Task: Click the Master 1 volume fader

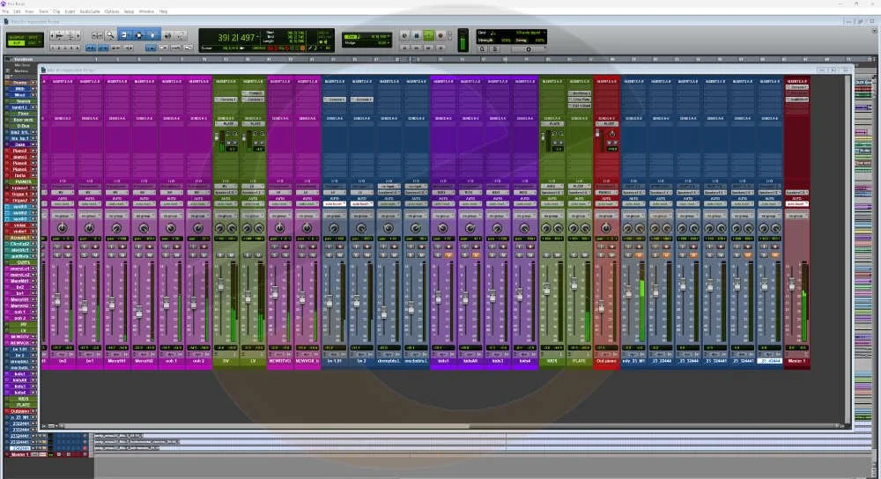Action: pyautogui.click(x=792, y=284)
